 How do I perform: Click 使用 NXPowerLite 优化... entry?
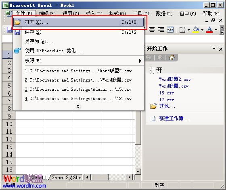coord(79,51)
